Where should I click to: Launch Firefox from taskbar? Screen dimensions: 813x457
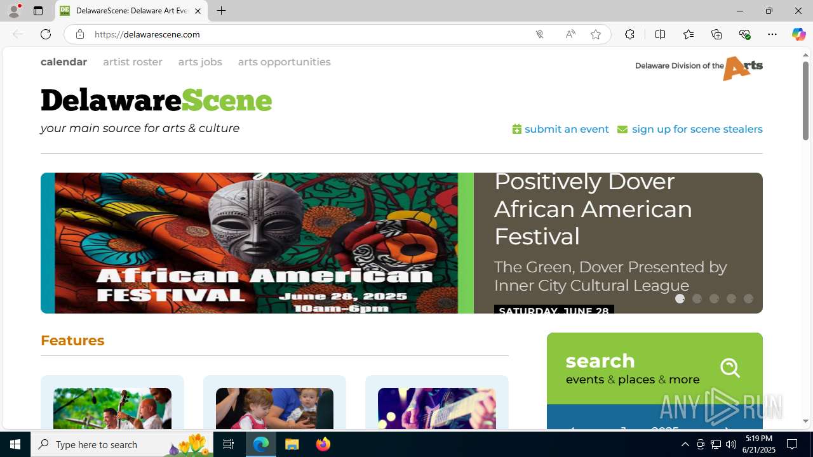[323, 444]
